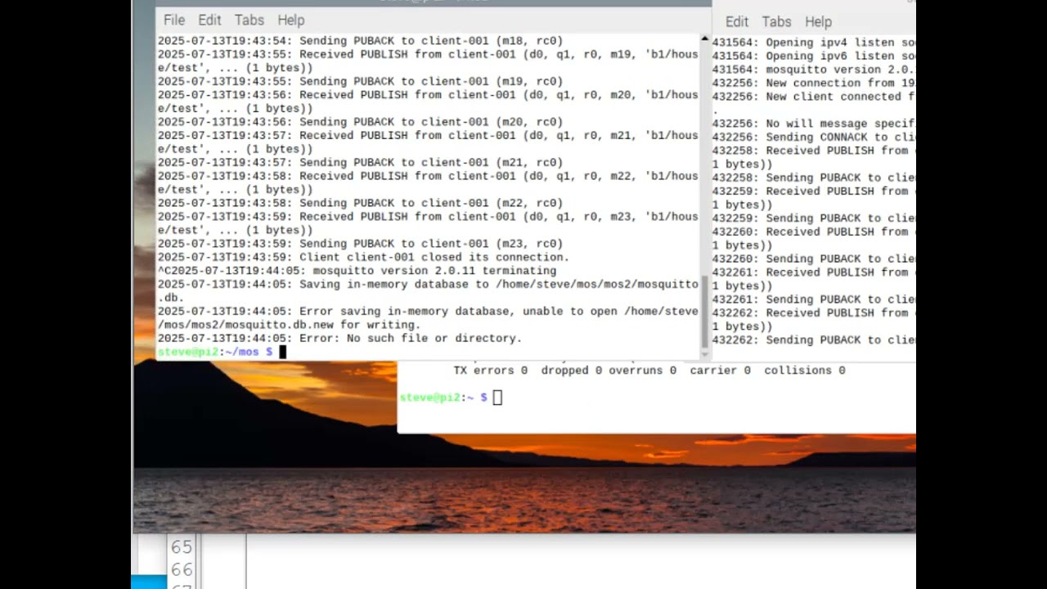
Task: Click line number 65 in editor gutter
Action: tap(182, 546)
